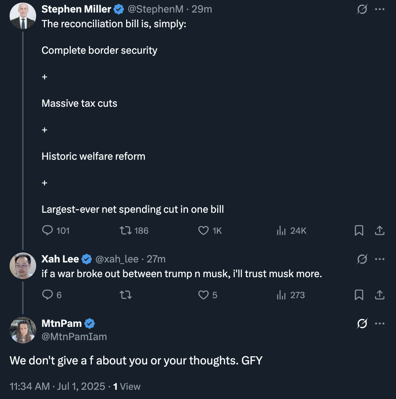396x399 pixels.
Task: Share Stephen Miller's post
Action: [379, 230]
